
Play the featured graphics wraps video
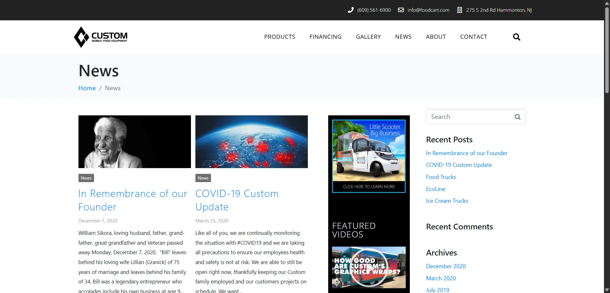[369, 267]
